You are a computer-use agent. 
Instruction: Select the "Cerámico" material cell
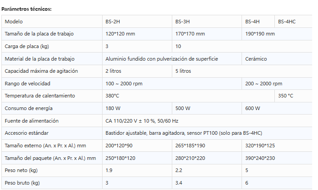point(256,59)
